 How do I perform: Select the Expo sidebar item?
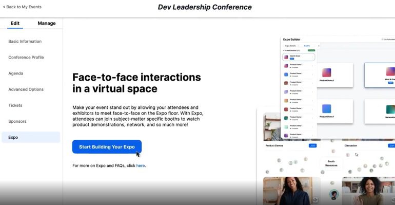pos(31,137)
